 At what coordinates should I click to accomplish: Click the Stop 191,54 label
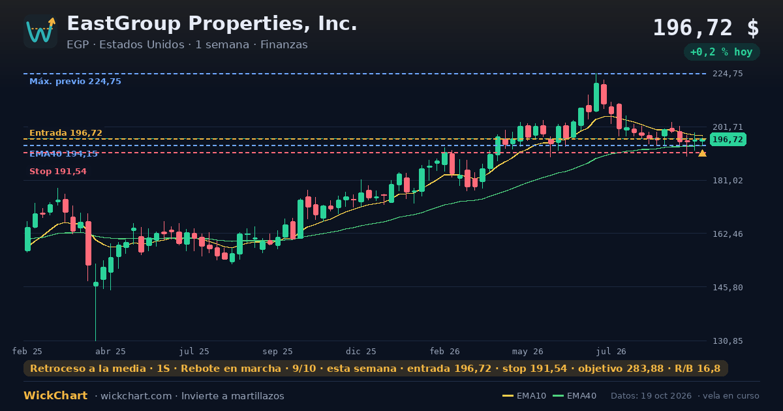[x=58, y=172]
